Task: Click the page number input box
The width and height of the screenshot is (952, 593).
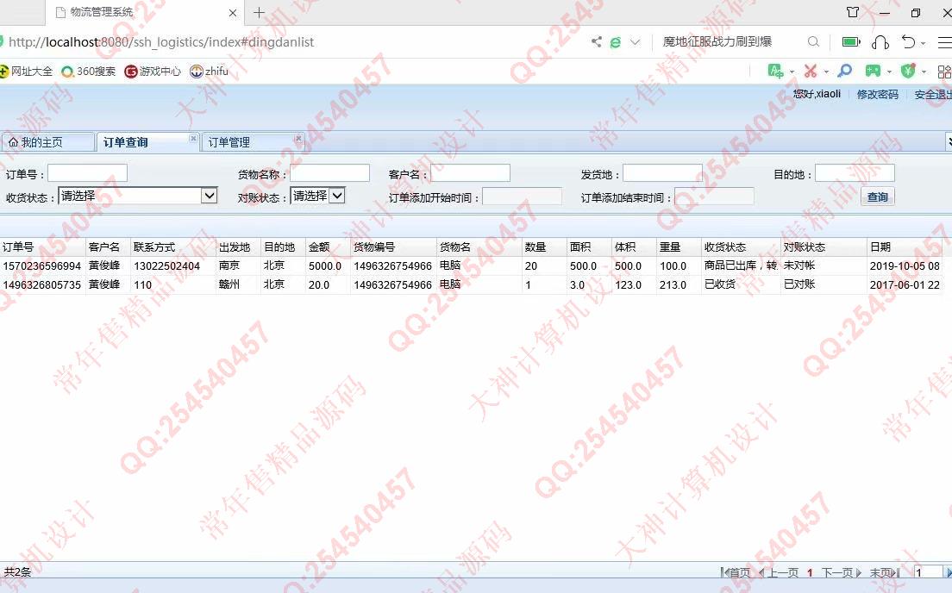Action: coord(928,572)
